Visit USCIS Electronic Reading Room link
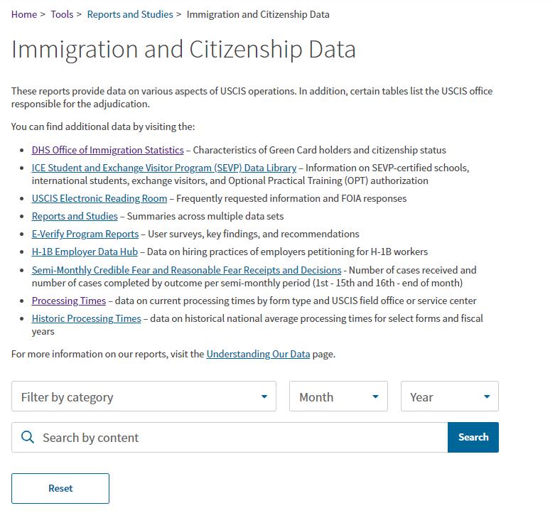 pyautogui.click(x=99, y=198)
